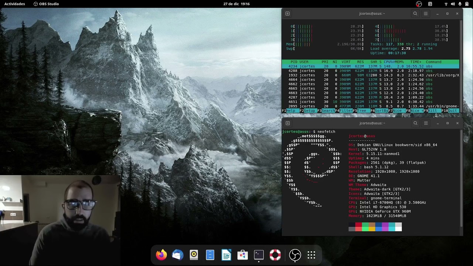473x266 pixels.
Task: Click F10 Quit in the htop function bar
Action: (x=450, y=111)
